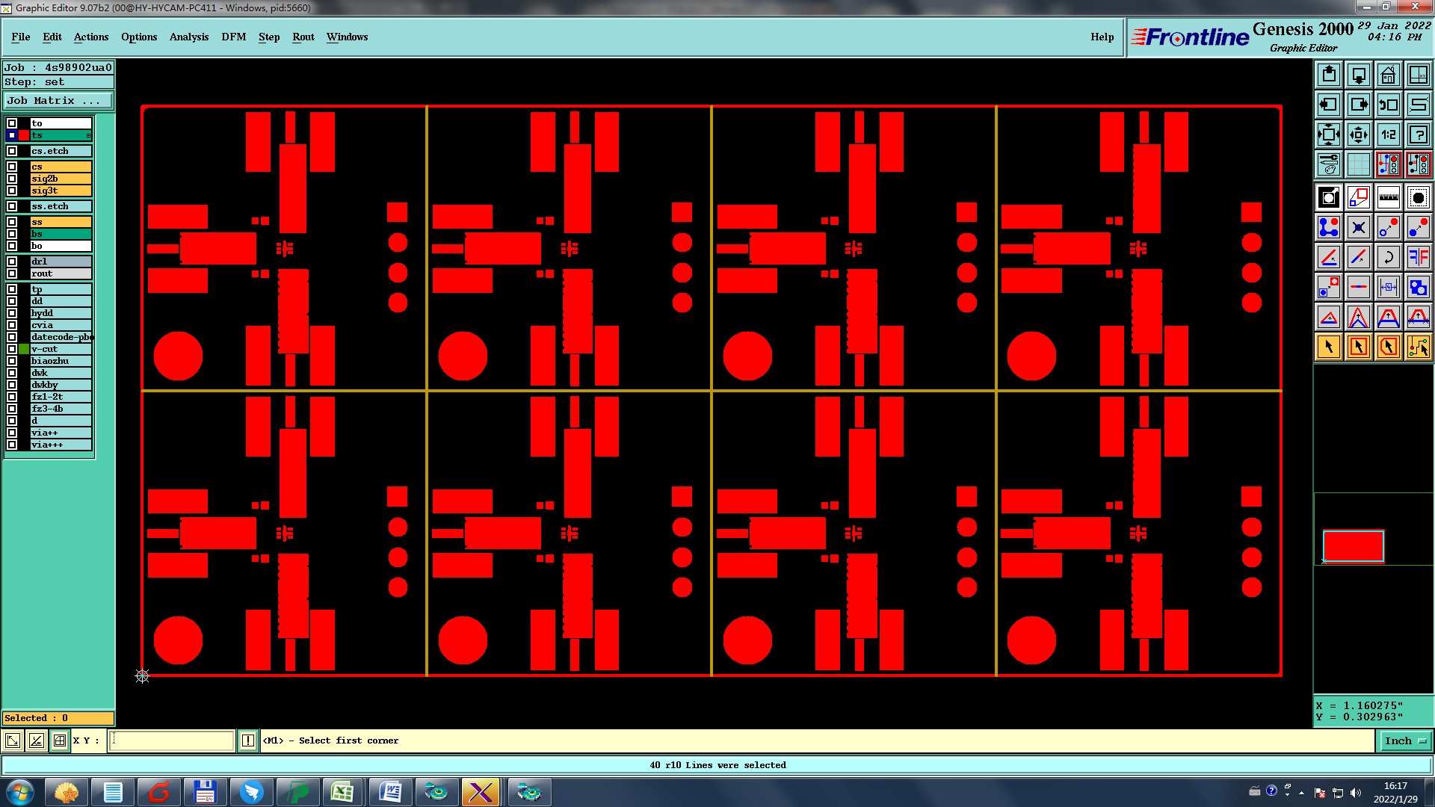1435x807 pixels.
Task: Toggle the 'bo' layer checkbox
Action: 12,246
